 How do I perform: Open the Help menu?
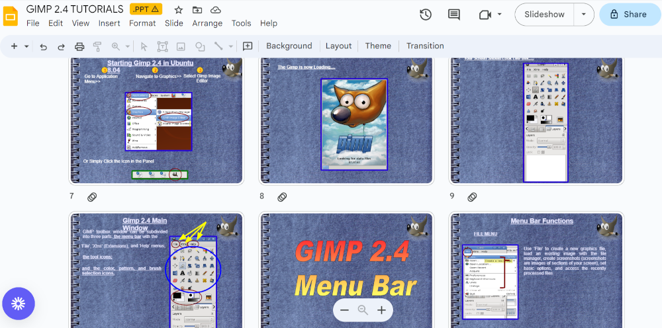269,23
